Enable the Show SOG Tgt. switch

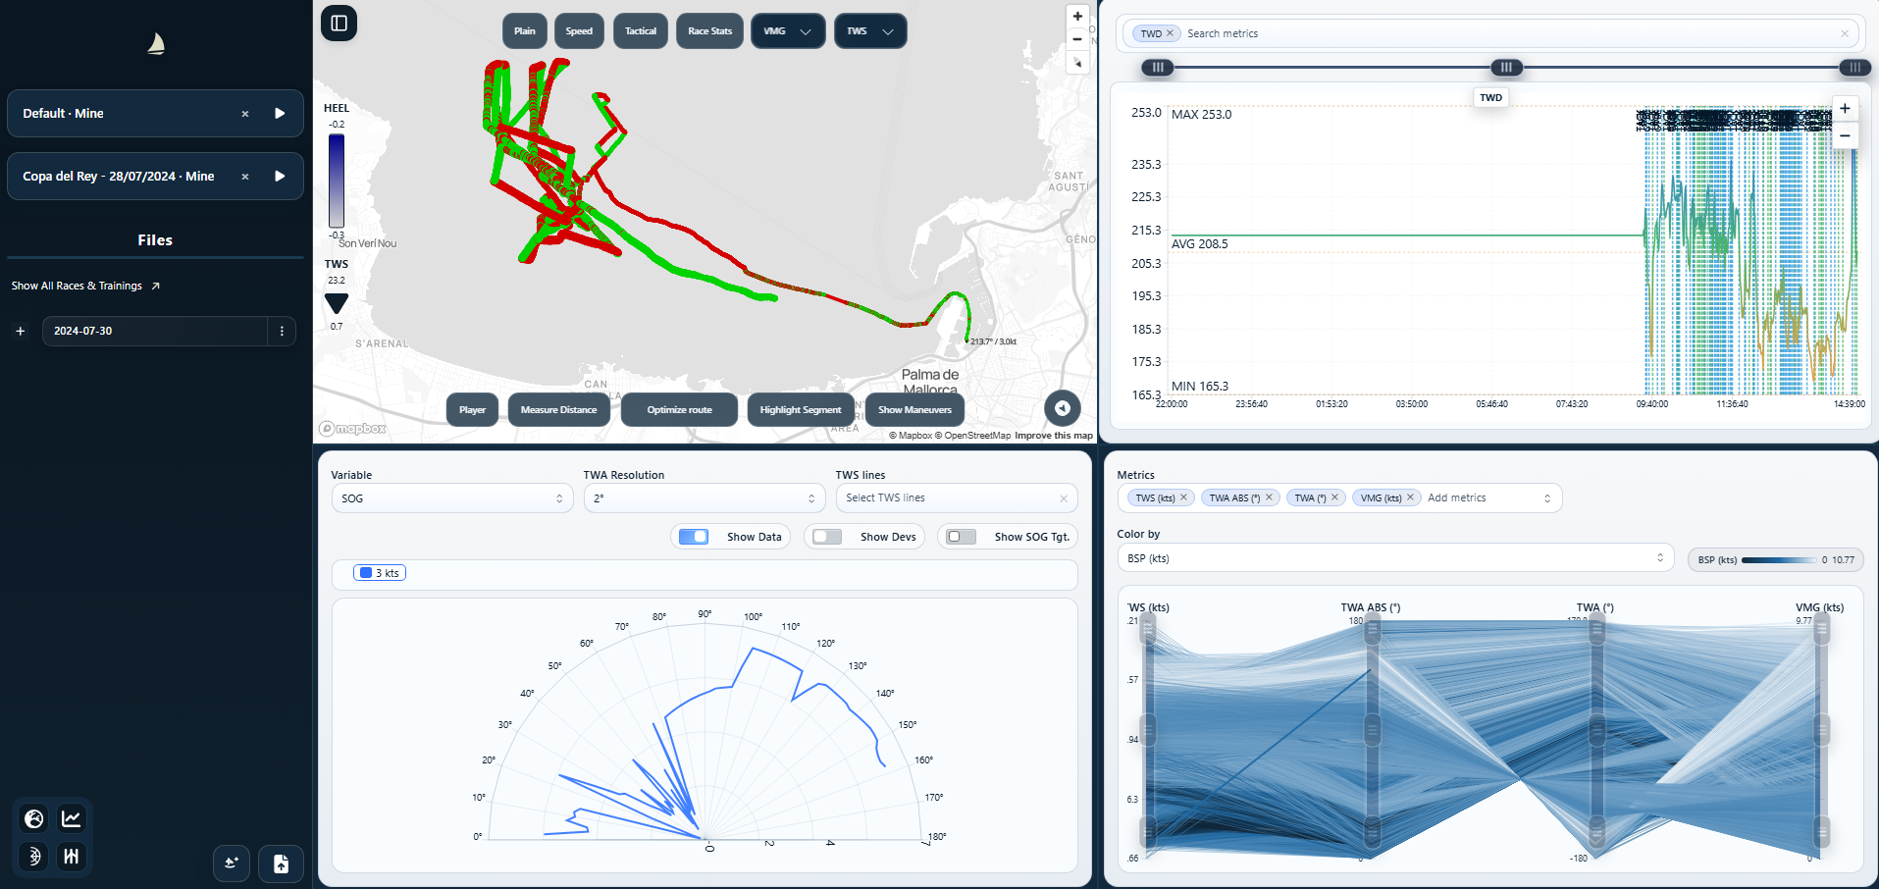pyautogui.click(x=961, y=537)
